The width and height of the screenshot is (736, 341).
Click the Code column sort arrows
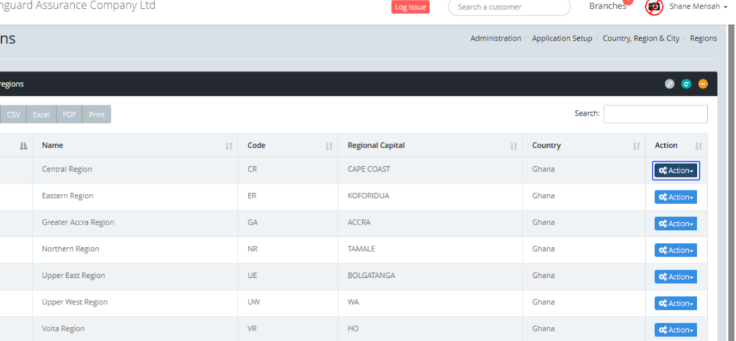(x=329, y=146)
